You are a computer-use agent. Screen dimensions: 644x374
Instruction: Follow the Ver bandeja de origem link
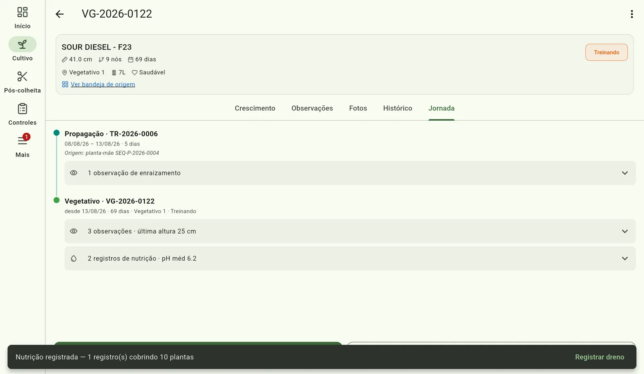(103, 84)
